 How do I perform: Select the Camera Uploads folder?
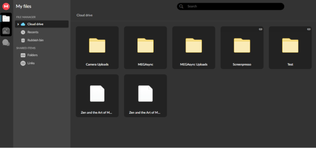point(97,48)
